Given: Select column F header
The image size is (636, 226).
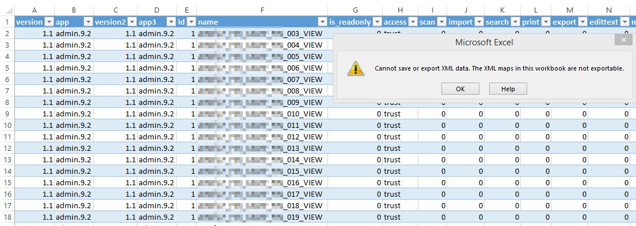Looking at the screenshot, I should [x=262, y=10].
